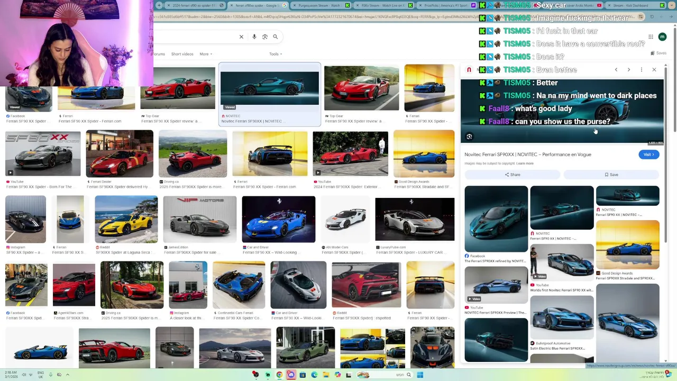
Task: Switch to 2024-ferrari-sf90-xx-spider browser tab
Action: (x=194, y=5)
